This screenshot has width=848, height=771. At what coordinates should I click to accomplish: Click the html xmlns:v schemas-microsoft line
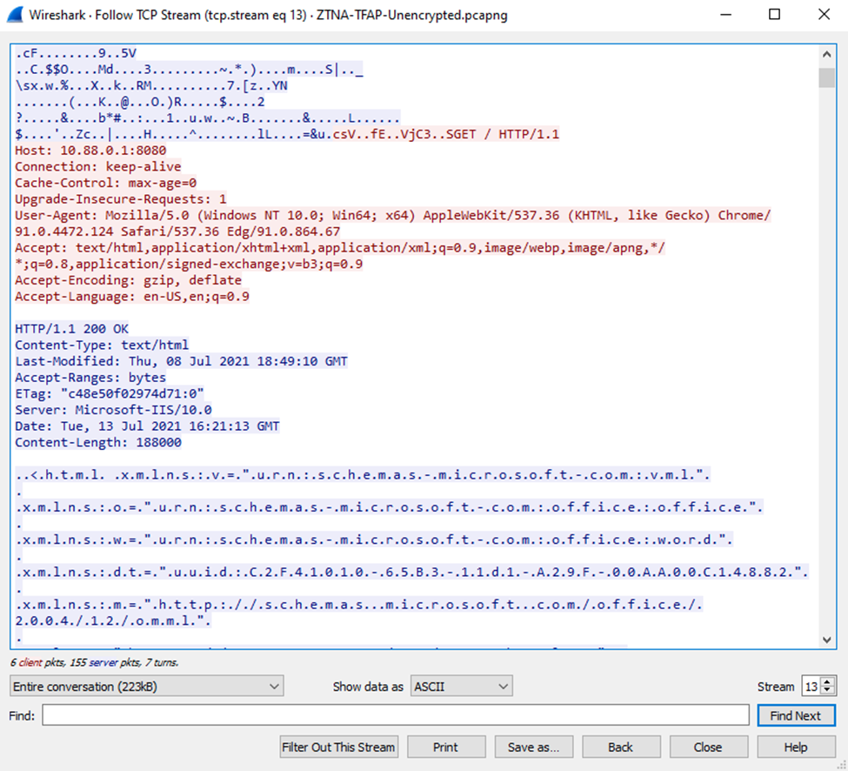363,474
